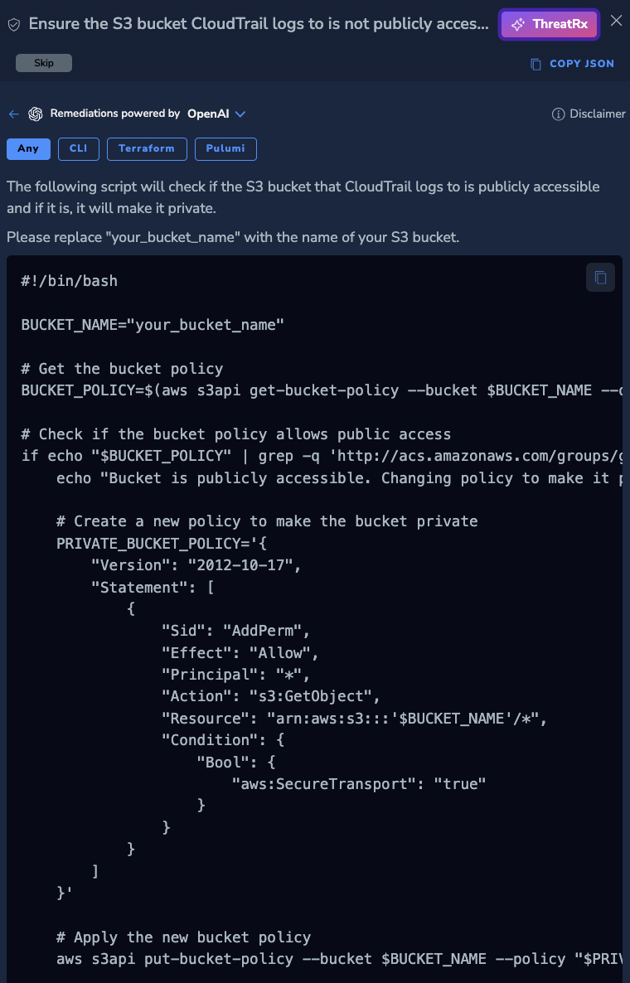630x983 pixels.
Task: Click the copy icon next to COPY JSON
Action: pyautogui.click(x=535, y=64)
